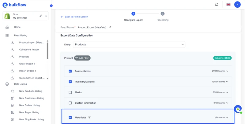Click the Export Data Configuration heading
The image size is (245, 124).
click(77, 36)
